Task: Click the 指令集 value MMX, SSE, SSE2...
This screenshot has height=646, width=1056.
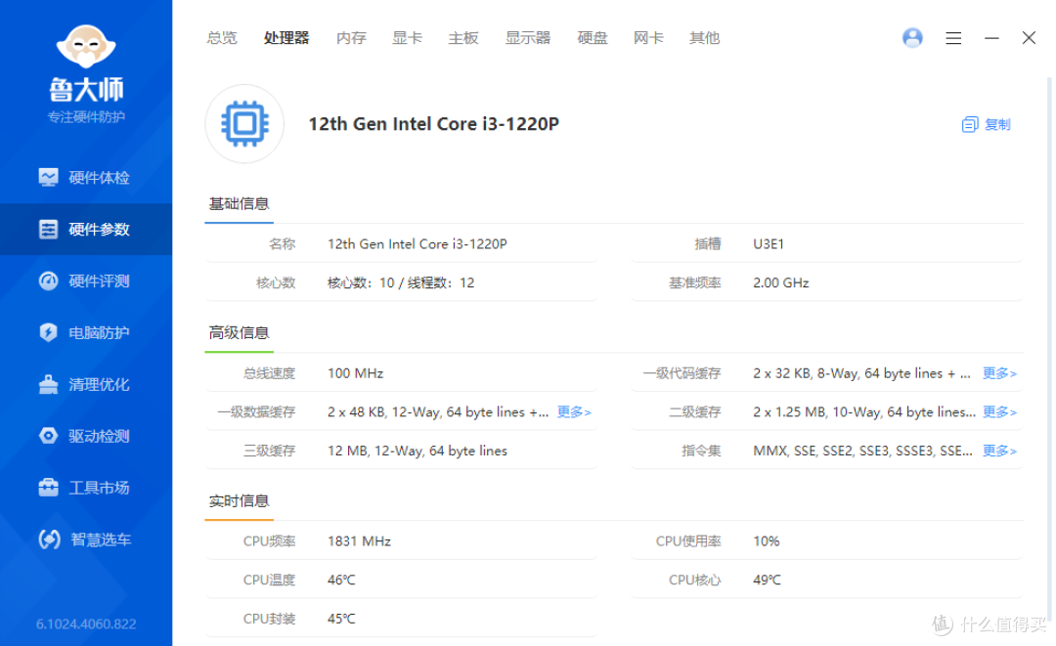Action: click(x=862, y=451)
